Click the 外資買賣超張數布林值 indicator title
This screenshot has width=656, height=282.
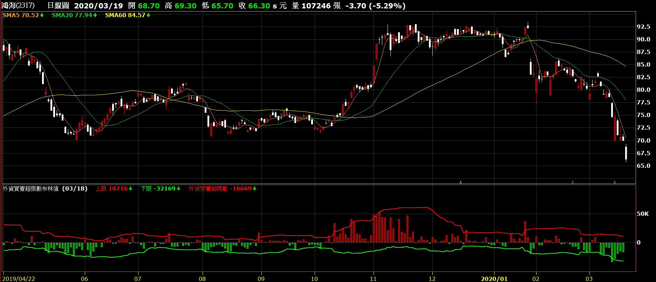tap(31, 189)
